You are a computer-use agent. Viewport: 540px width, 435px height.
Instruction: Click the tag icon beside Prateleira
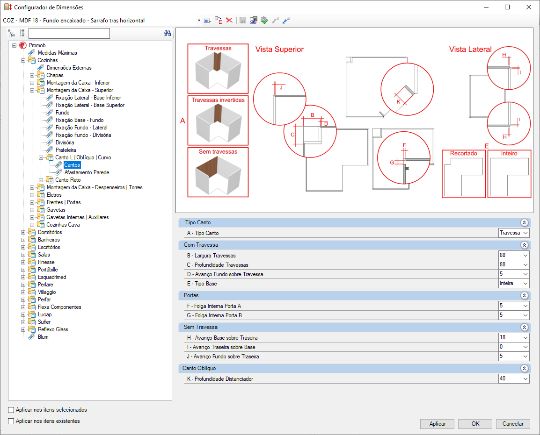[50, 150]
